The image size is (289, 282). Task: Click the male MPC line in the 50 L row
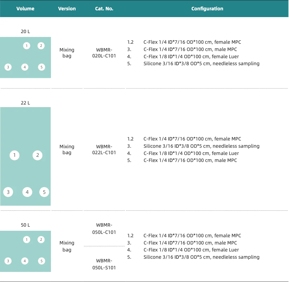coord(190,243)
